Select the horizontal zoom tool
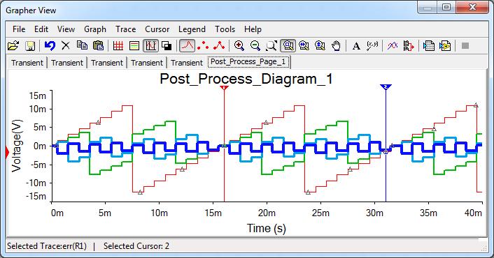The height and width of the screenshot is (258, 494). [x=304, y=46]
